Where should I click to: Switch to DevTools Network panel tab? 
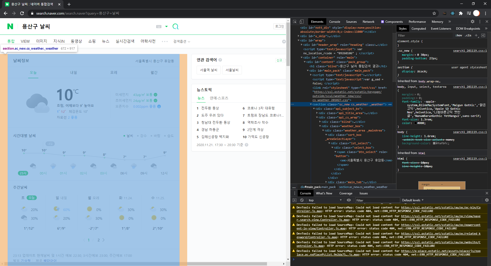(x=369, y=22)
